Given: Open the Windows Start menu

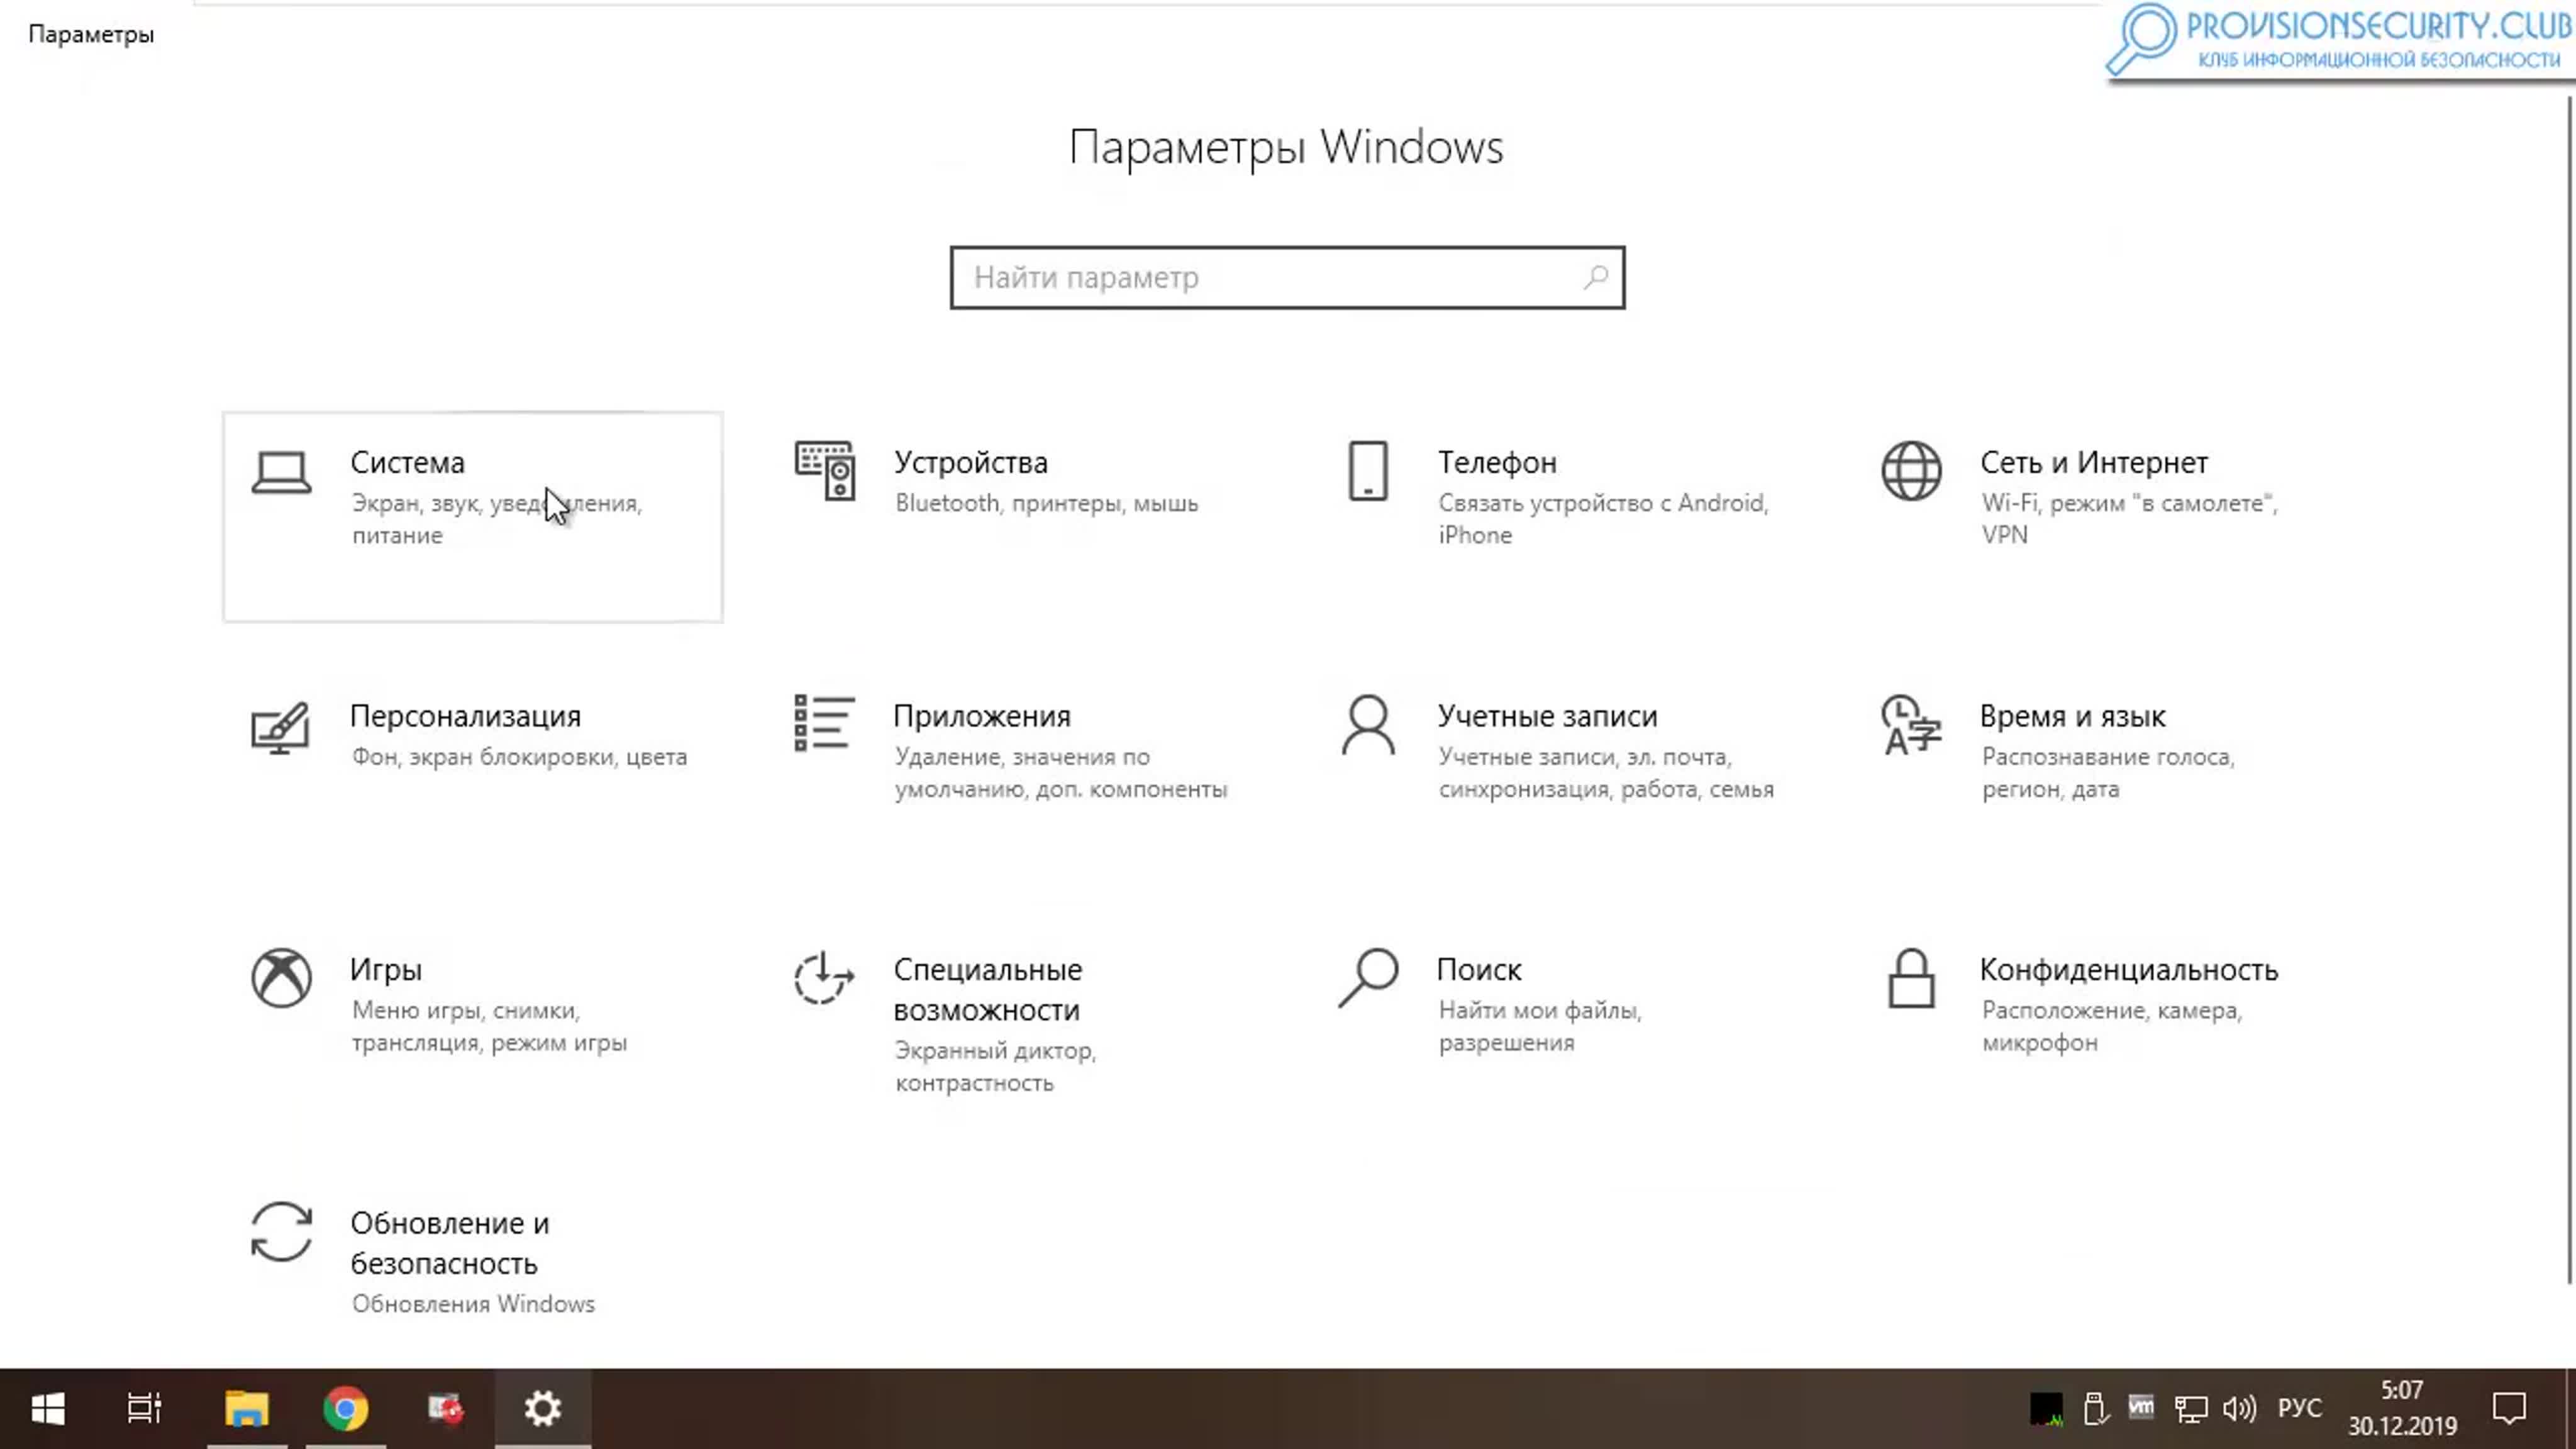Looking at the screenshot, I should click(48, 1409).
